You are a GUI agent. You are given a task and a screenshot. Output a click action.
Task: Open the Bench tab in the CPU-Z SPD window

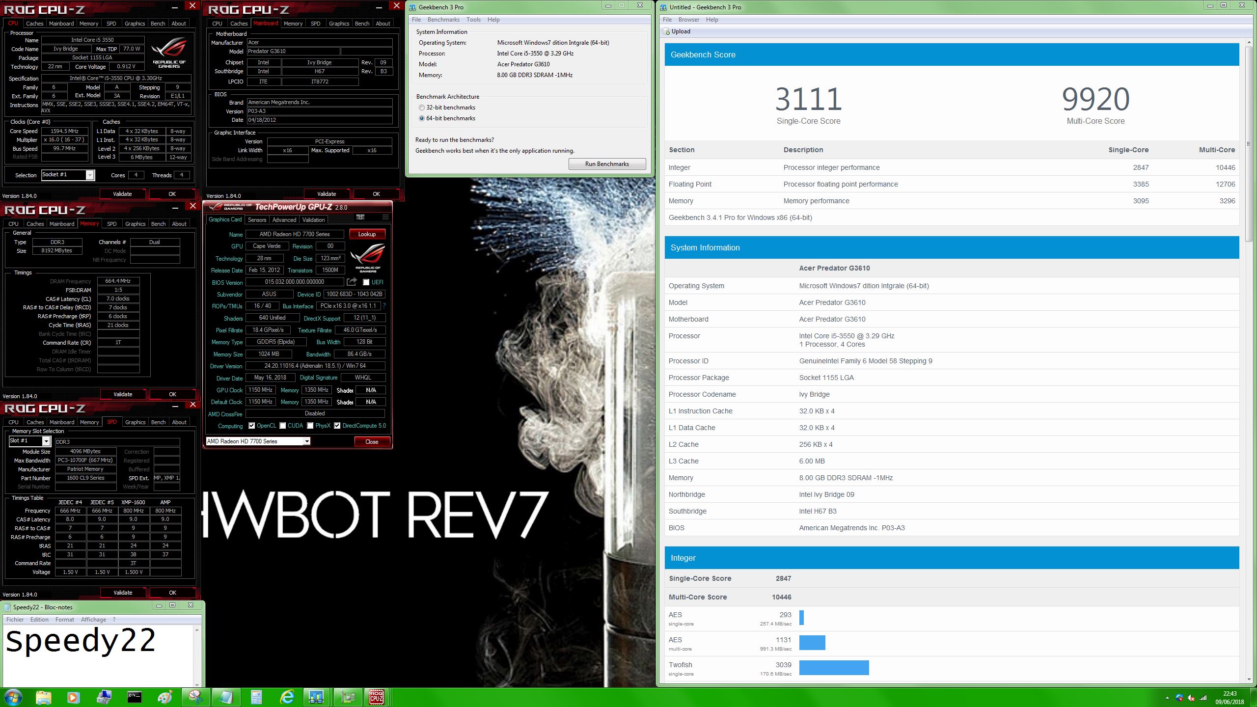pyautogui.click(x=158, y=422)
